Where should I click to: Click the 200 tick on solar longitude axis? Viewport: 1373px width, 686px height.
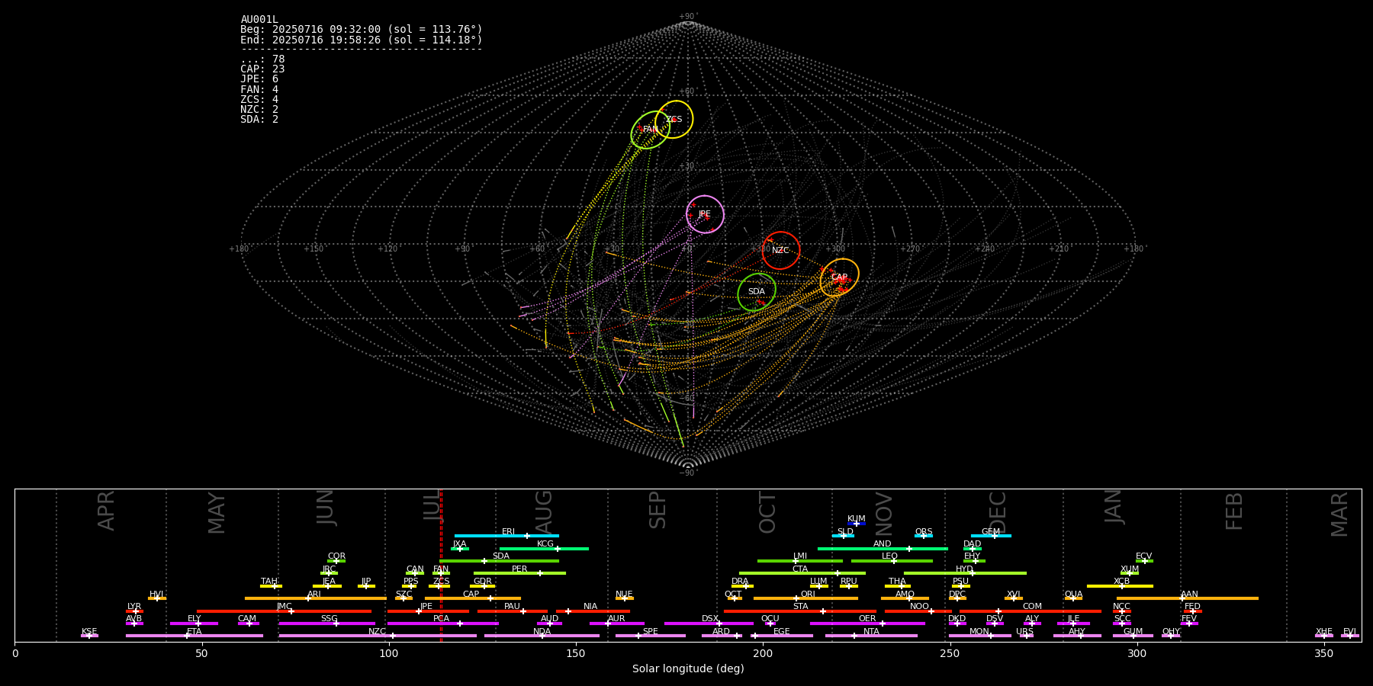point(763,653)
